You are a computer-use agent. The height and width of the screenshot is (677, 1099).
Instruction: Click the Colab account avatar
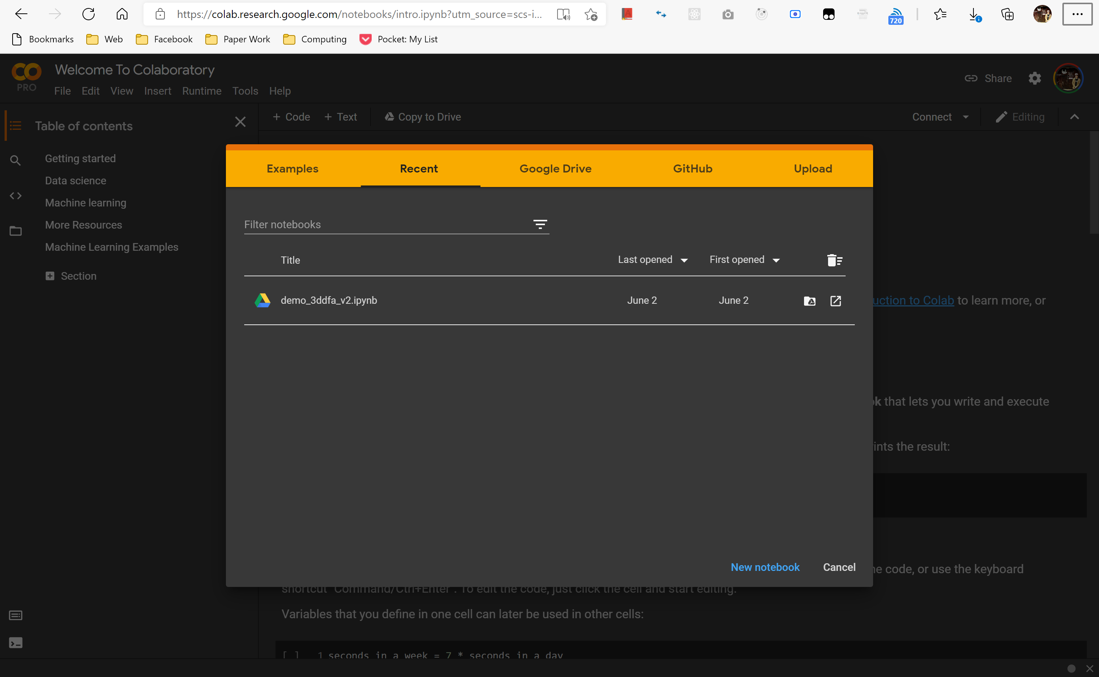coord(1068,78)
